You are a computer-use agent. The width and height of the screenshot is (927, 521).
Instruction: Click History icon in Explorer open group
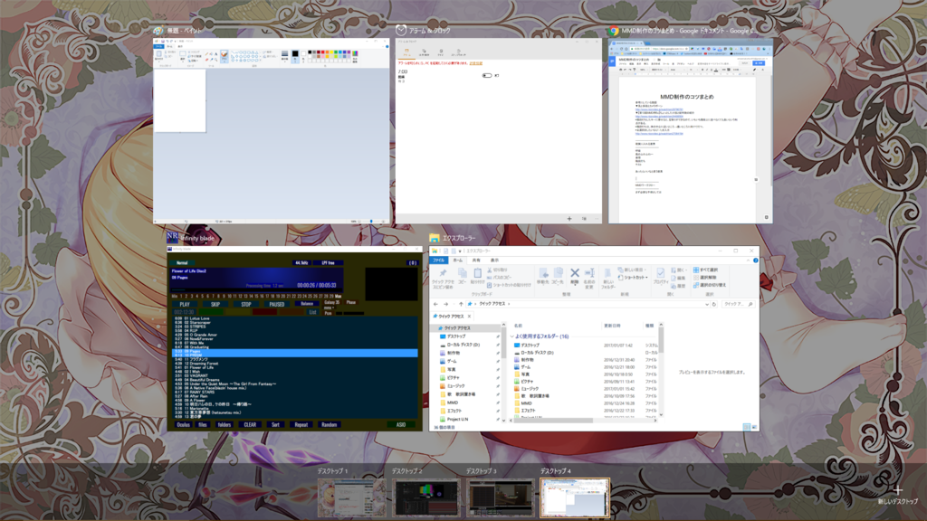[x=673, y=286]
